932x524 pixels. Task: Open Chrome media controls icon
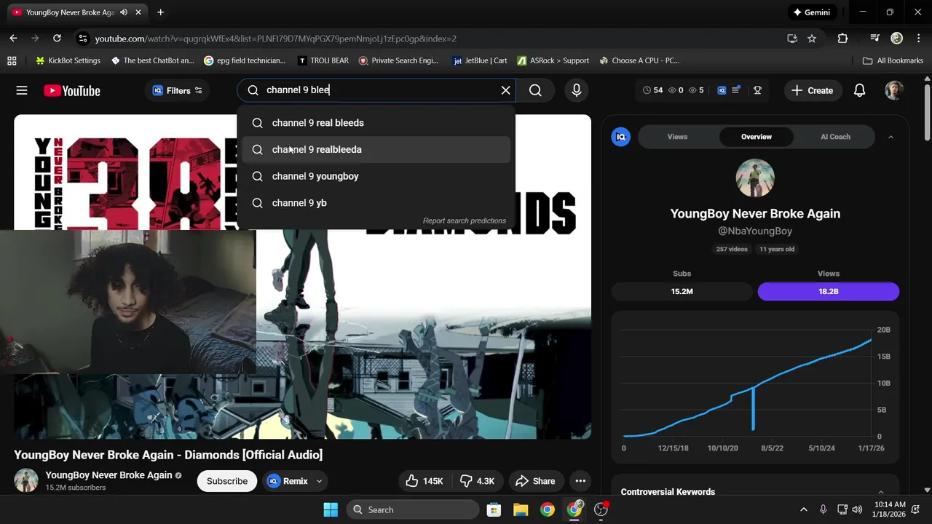click(875, 39)
